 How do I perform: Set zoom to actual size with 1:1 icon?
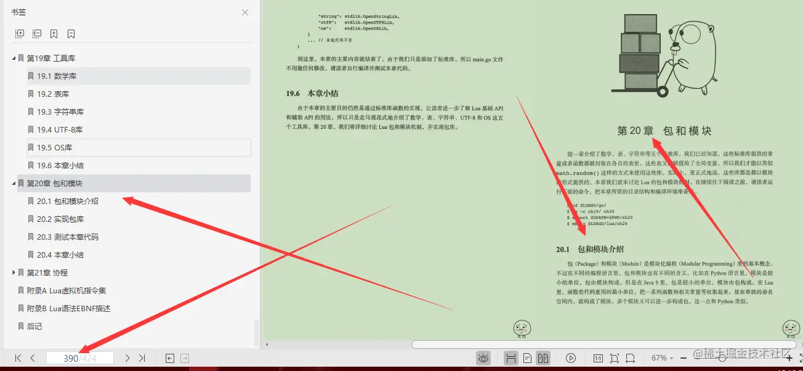[x=598, y=357]
